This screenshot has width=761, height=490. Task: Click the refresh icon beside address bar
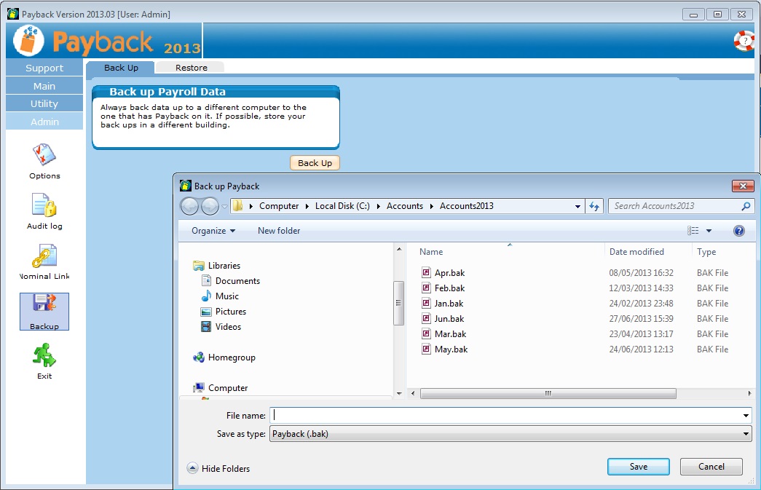click(594, 206)
